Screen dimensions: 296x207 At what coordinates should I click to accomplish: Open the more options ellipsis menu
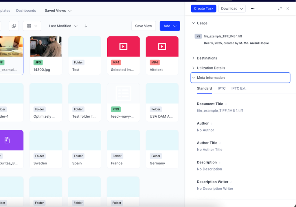252,8
